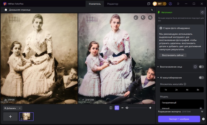Expand export resolution double chevron
Image resolution: width=207 pixels, height=125 pixels.
202,111
